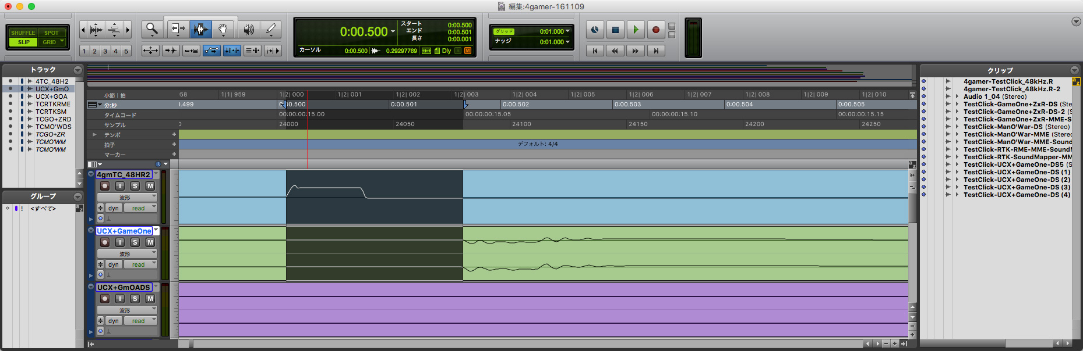This screenshot has height=351, width=1083.
Task: Select the UCX+GameOne track name
Action: click(124, 231)
